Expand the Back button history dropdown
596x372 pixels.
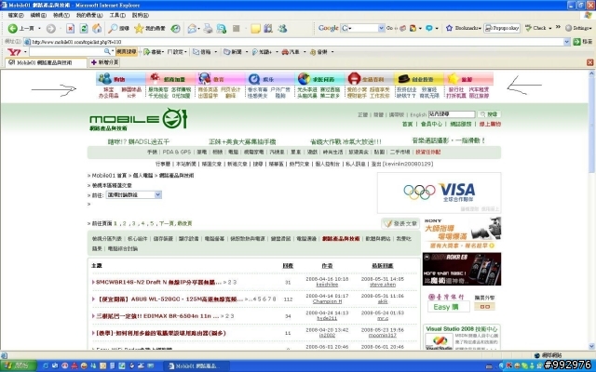[39, 29]
